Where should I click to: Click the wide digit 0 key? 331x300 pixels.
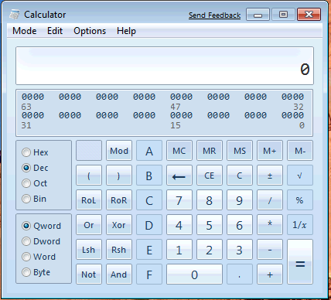194,274
